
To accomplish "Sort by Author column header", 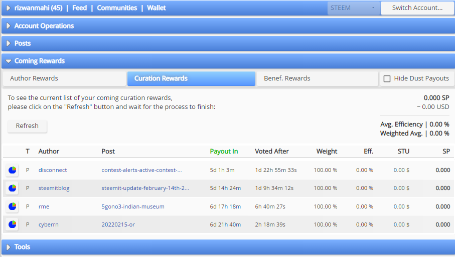I will [x=49, y=151].
